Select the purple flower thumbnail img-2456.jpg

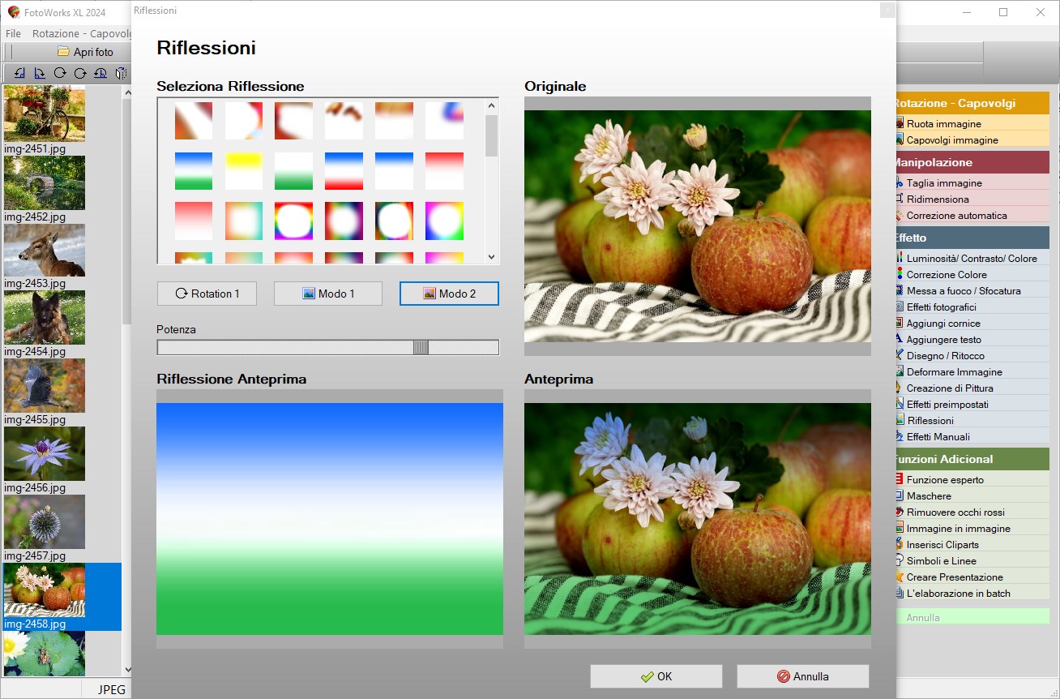click(x=45, y=455)
